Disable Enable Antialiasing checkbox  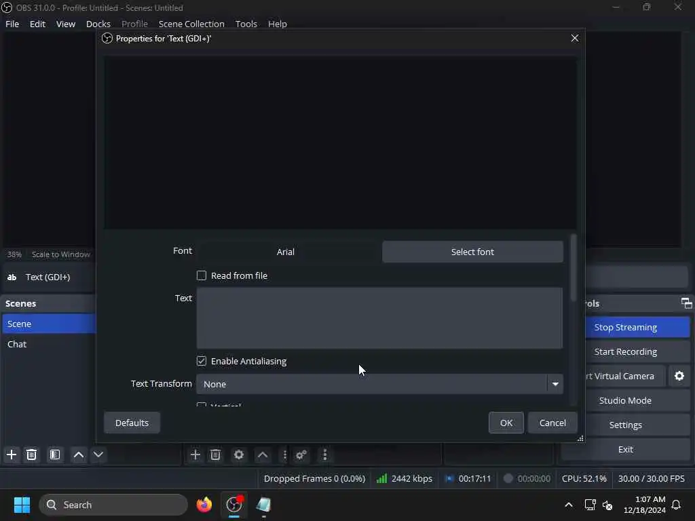pos(202,361)
